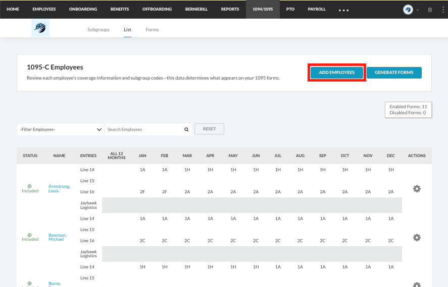Click the trash icon in top bar

(x=430, y=10)
